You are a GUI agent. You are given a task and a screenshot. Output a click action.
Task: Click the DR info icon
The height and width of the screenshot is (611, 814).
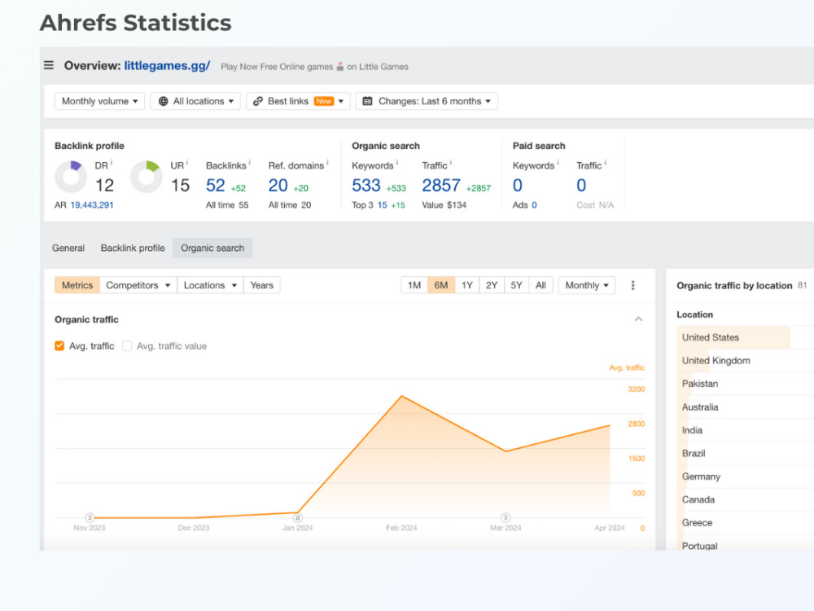(x=112, y=163)
